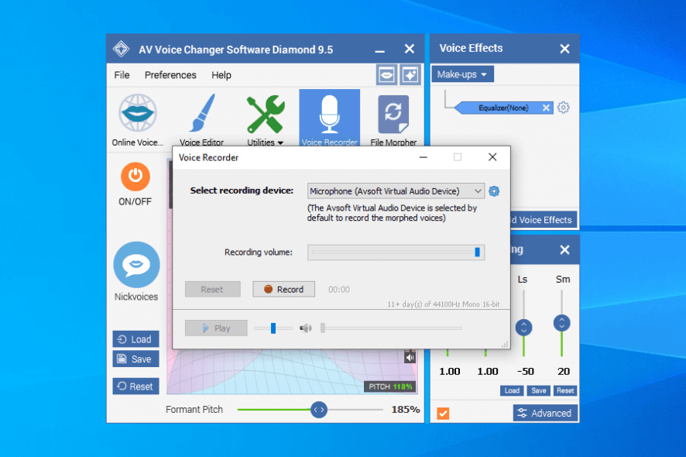The width and height of the screenshot is (686, 457).
Task: Click the Voice Recorder dialog resize grip
Action: (x=505, y=345)
